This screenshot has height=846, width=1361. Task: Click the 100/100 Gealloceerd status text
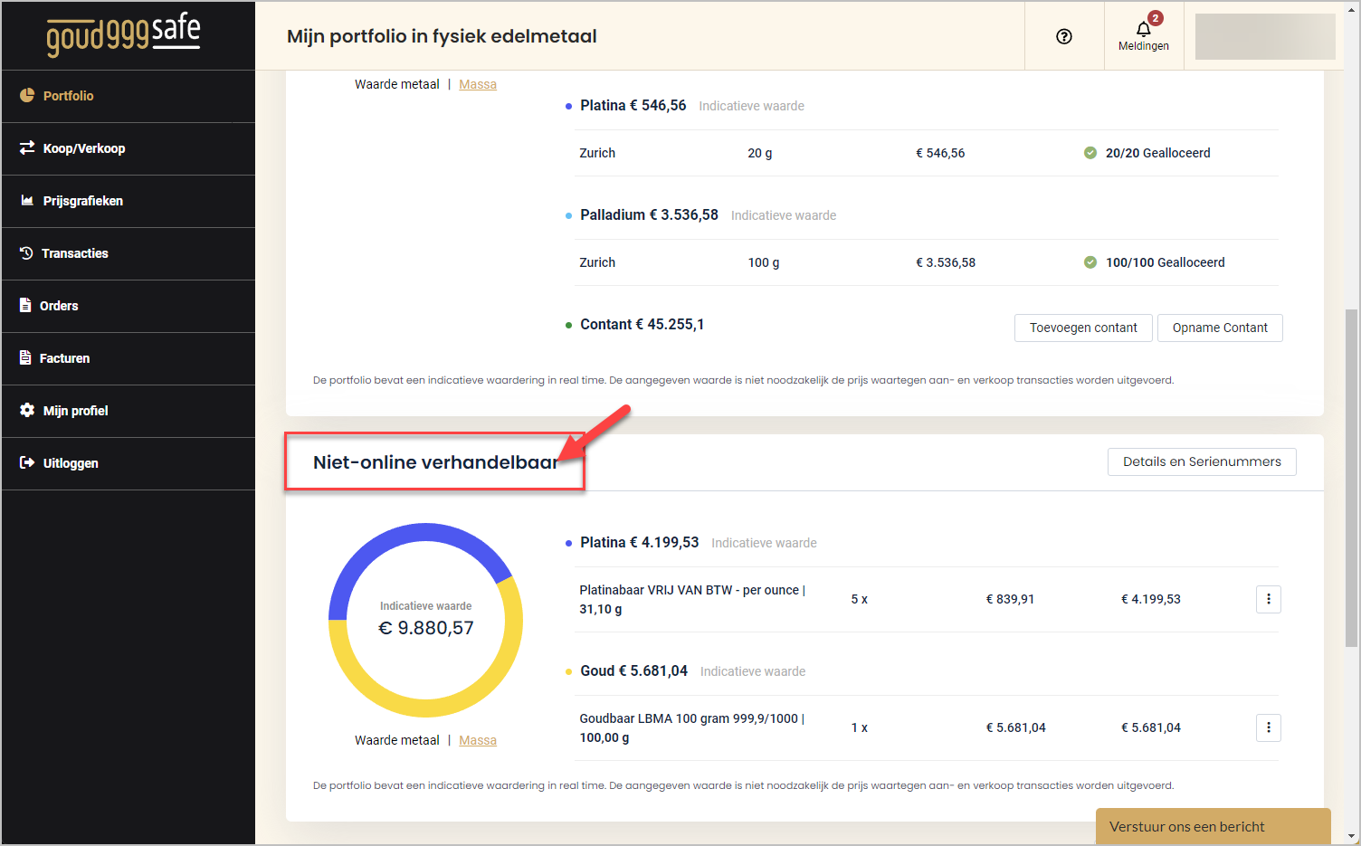(x=1165, y=262)
